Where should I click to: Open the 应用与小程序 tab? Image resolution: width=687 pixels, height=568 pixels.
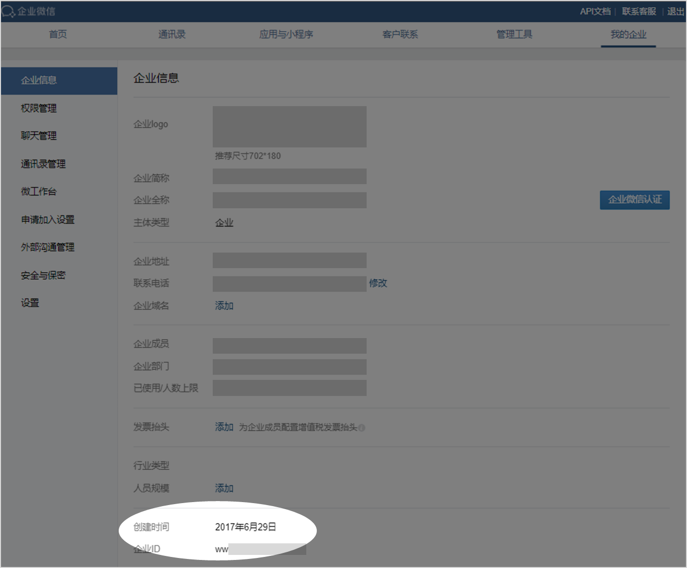[286, 34]
